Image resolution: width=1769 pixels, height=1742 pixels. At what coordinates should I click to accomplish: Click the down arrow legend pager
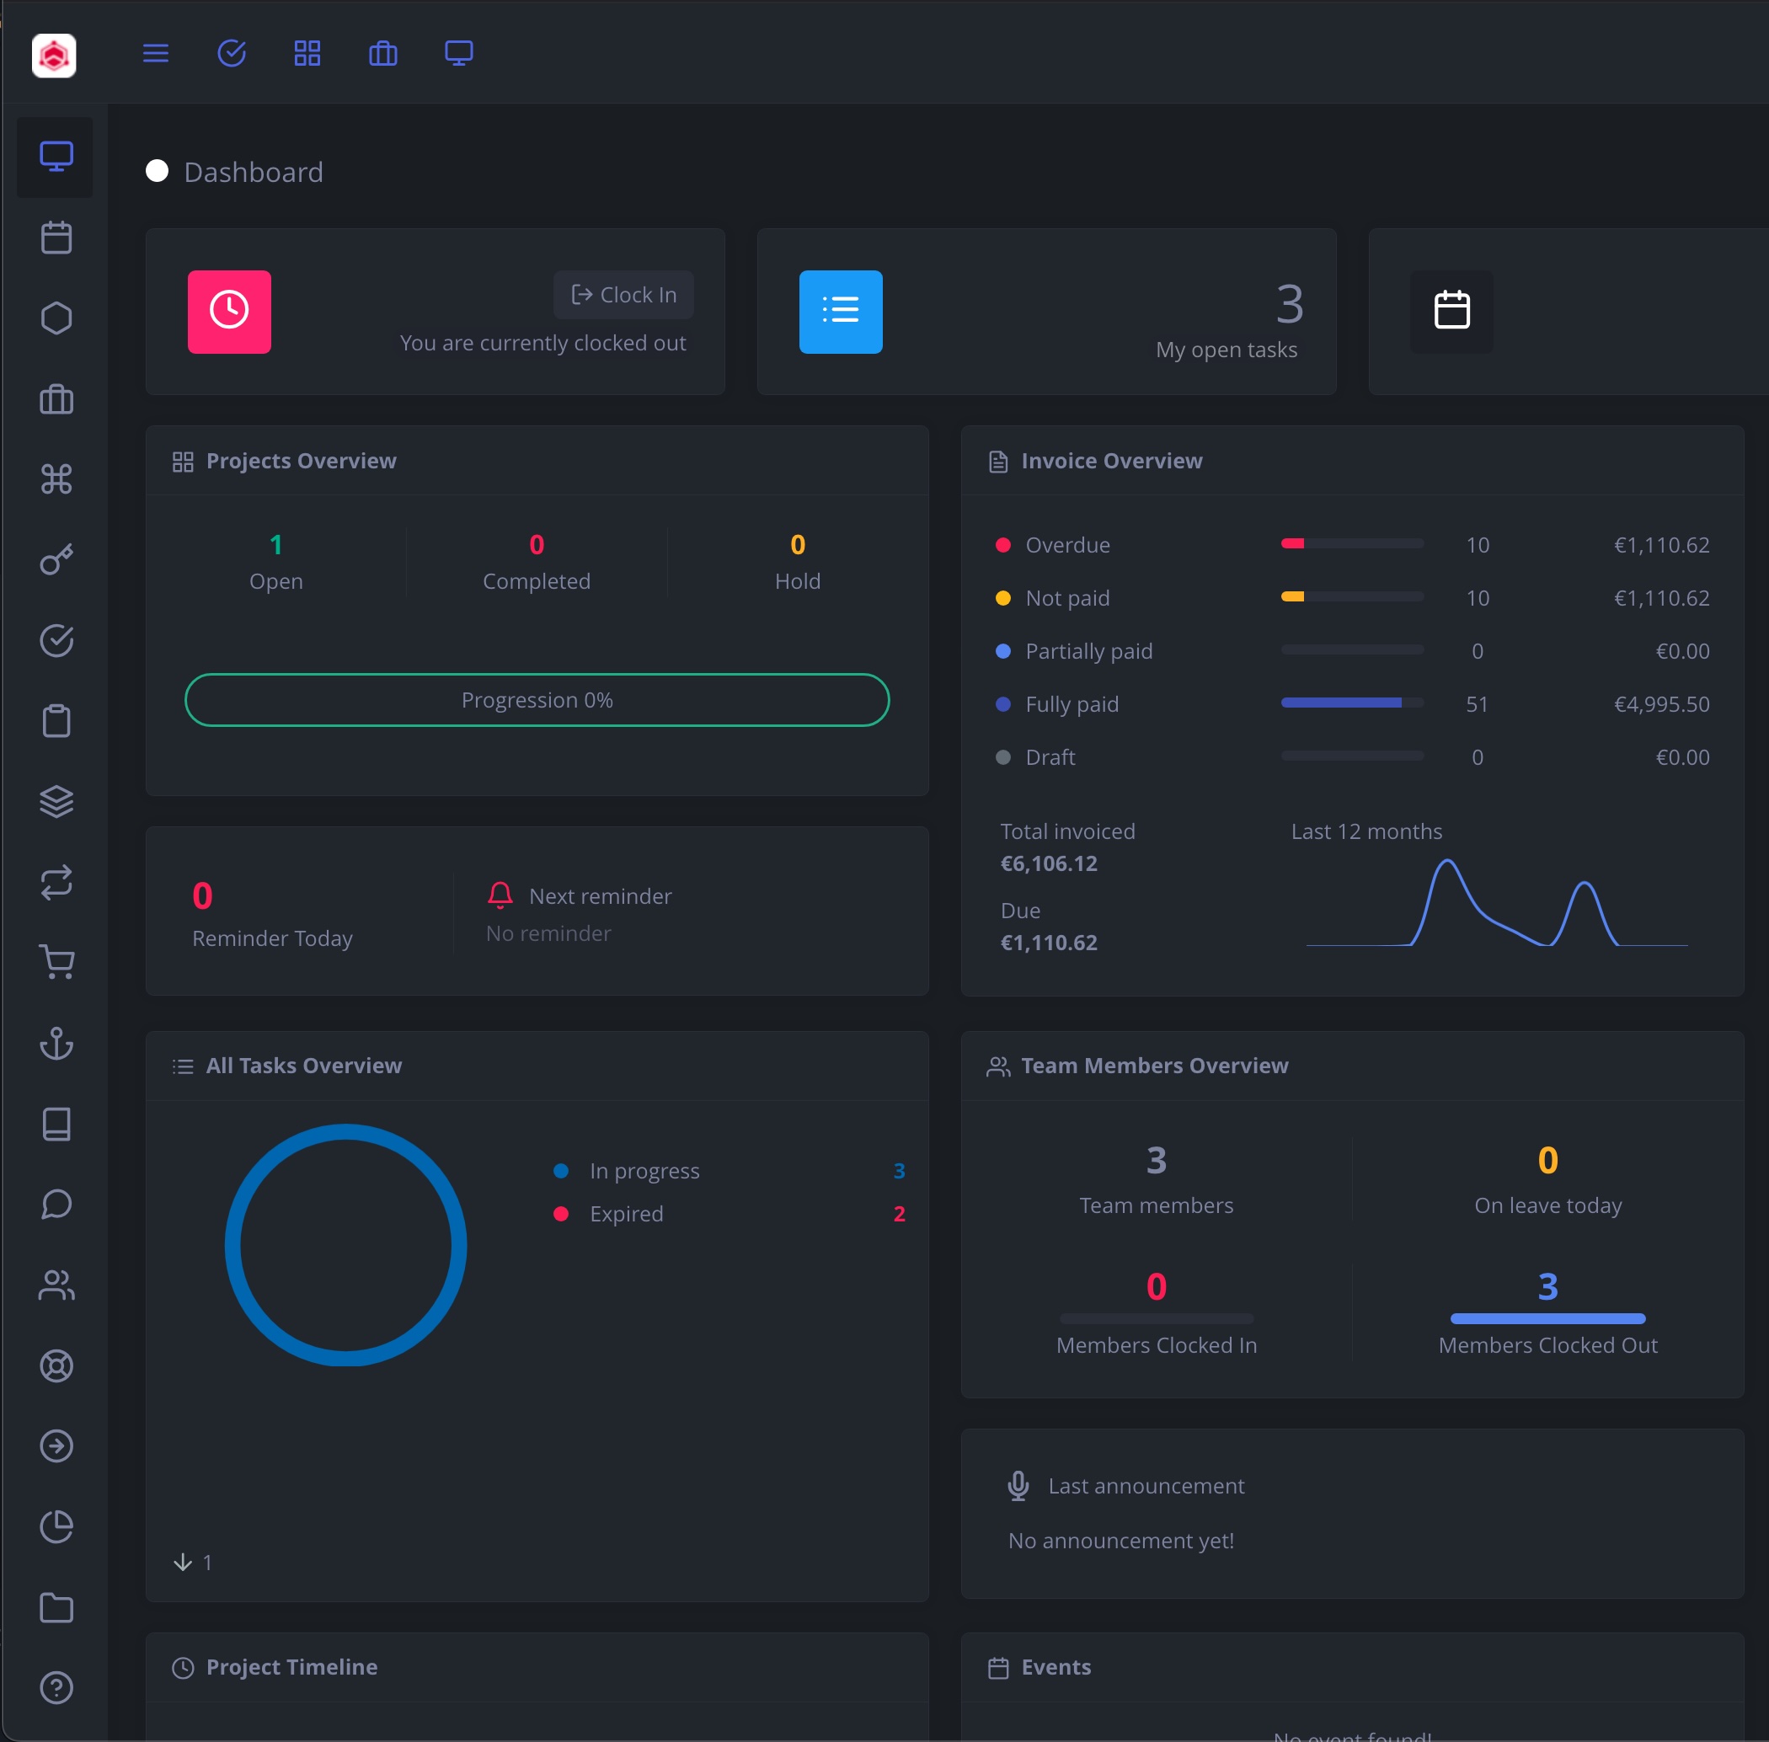pyautogui.click(x=183, y=1562)
